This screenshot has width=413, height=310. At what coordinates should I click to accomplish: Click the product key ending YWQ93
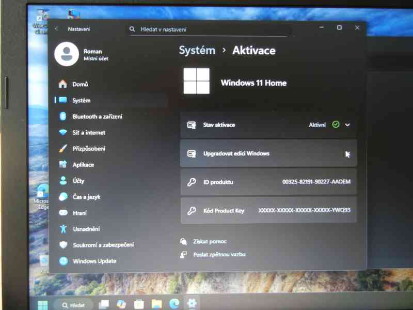pyautogui.click(x=304, y=210)
